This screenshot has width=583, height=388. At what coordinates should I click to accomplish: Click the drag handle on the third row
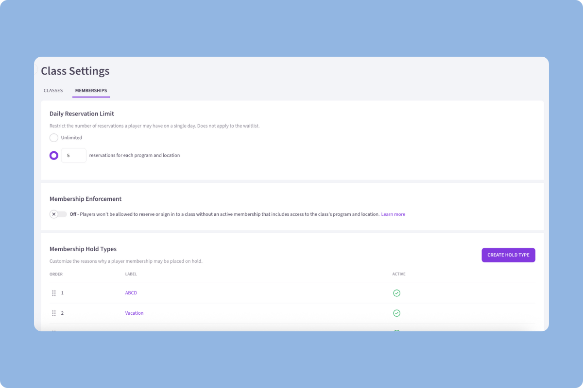tap(54, 332)
